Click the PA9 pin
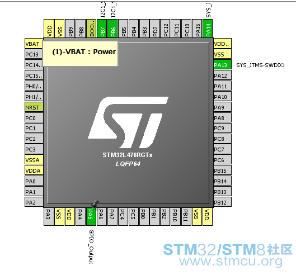Screen dimensions: 296x275 click(222, 107)
